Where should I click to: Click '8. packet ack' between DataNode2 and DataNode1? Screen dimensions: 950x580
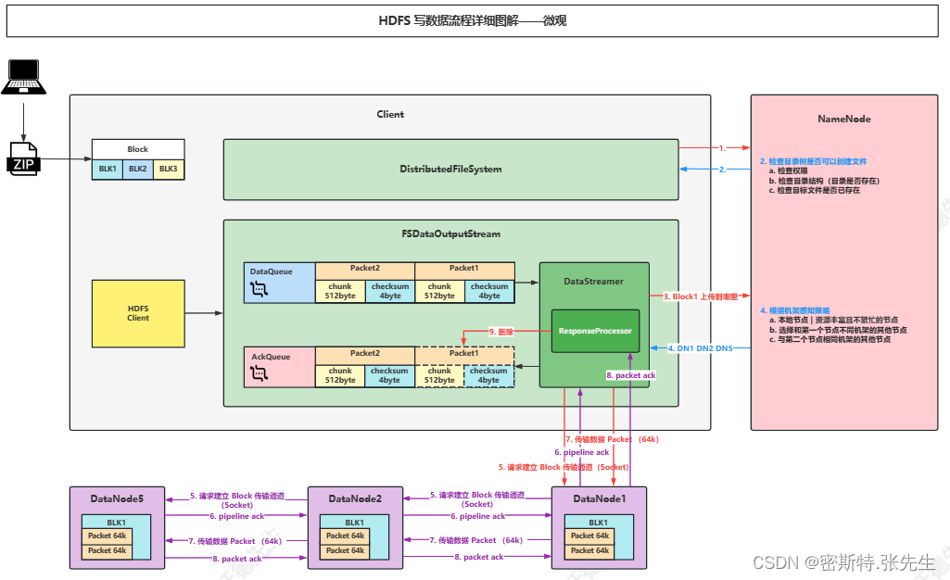[x=478, y=557]
